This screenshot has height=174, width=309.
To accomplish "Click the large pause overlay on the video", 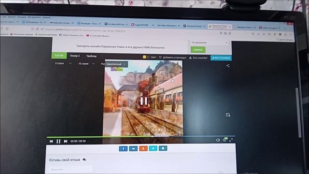I will tap(144, 101).
